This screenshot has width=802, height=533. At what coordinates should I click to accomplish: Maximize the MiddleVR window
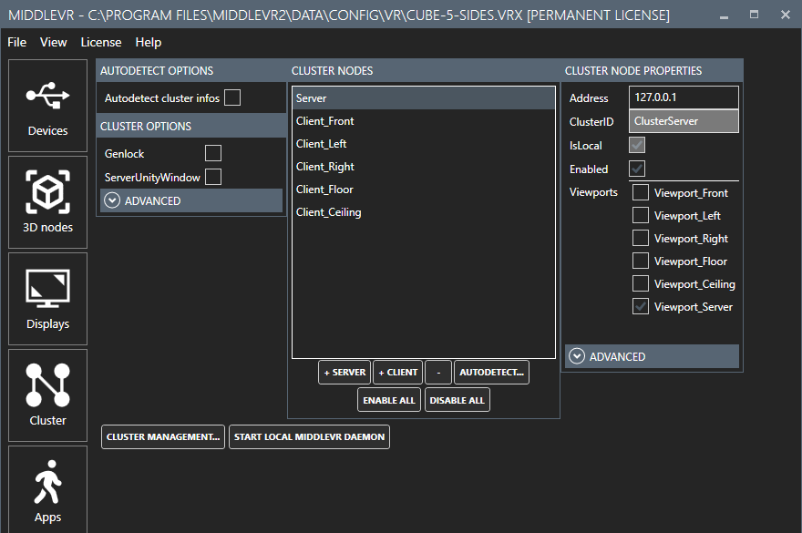coord(754,15)
